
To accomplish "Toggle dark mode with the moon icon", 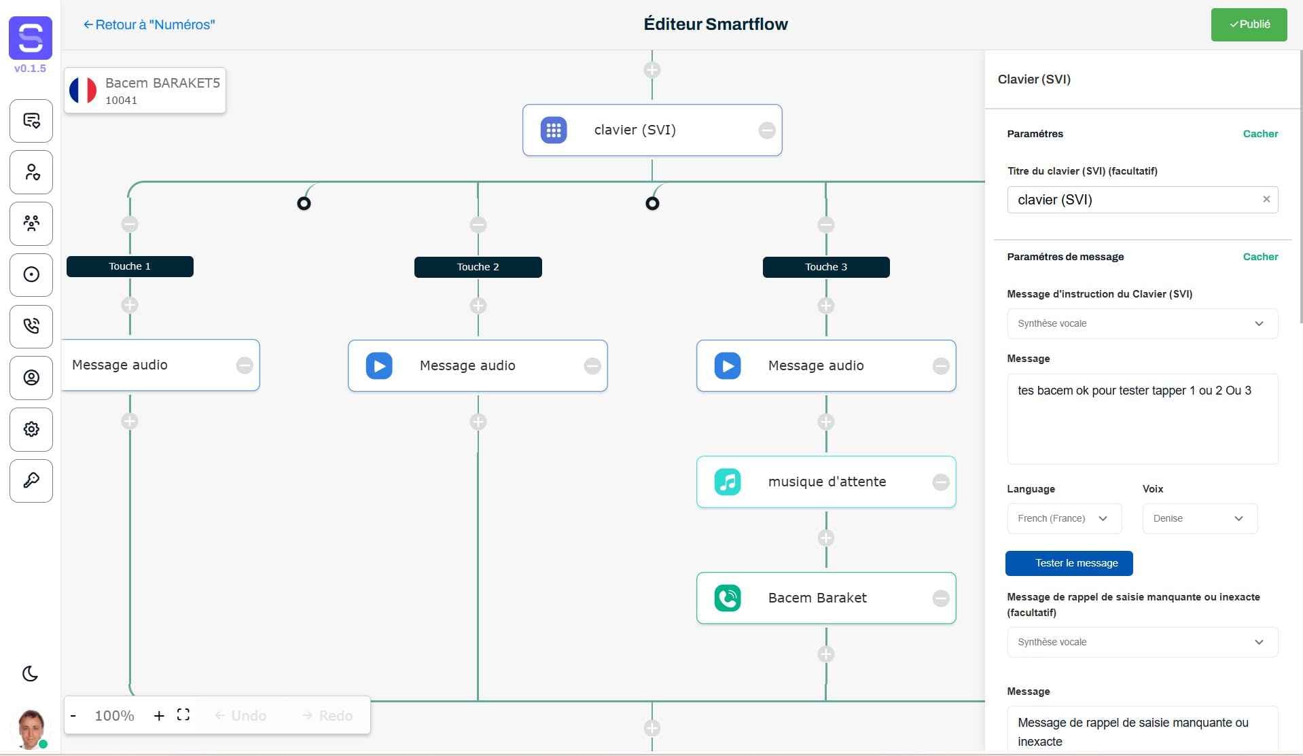I will [x=30, y=673].
